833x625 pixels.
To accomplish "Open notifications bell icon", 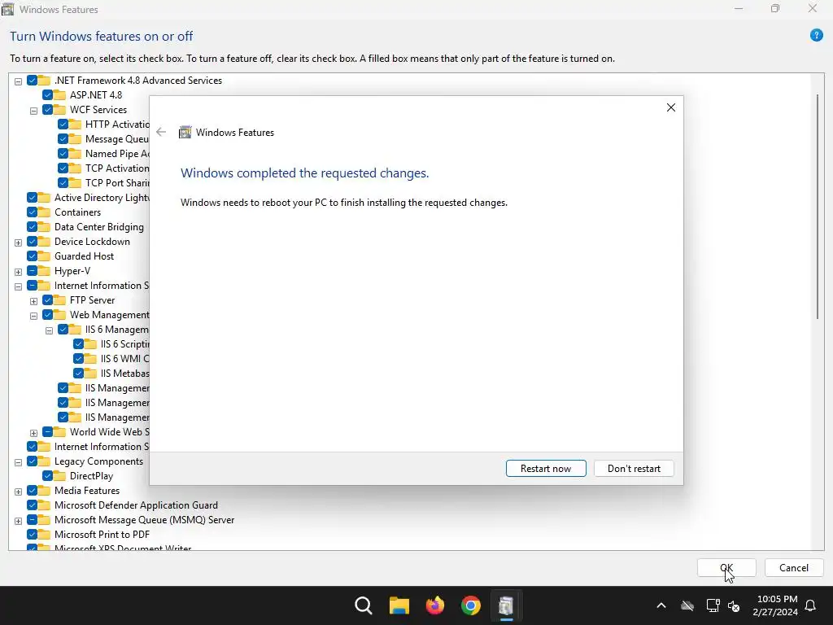I will tap(811, 605).
